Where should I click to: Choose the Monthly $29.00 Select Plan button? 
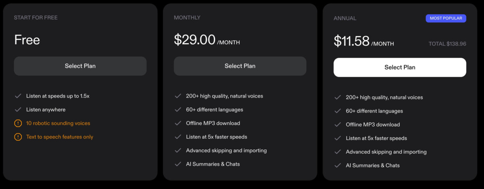[x=240, y=66]
